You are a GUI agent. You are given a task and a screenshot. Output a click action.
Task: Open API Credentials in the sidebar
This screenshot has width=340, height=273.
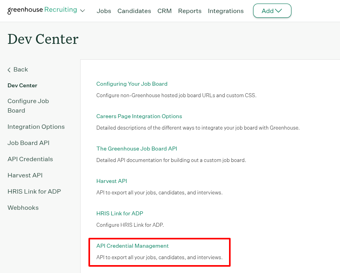point(30,159)
